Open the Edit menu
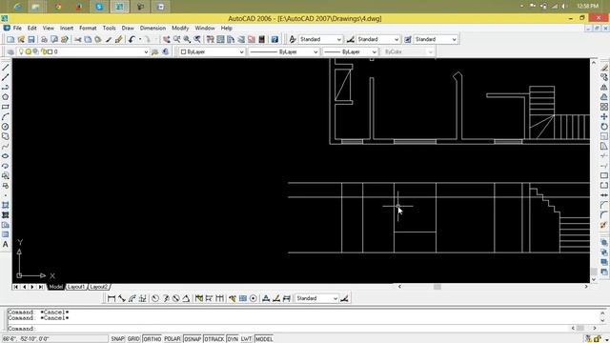The height and width of the screenshot is (343, 610). pos(31,28)
